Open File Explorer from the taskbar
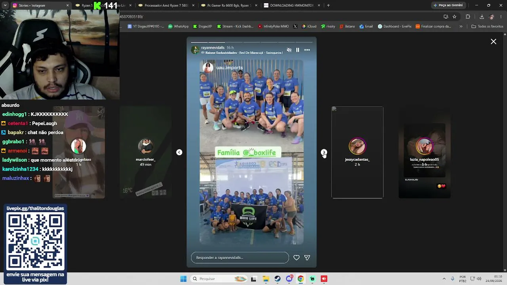This screenshot has width=507, height=285. point(266,279)
